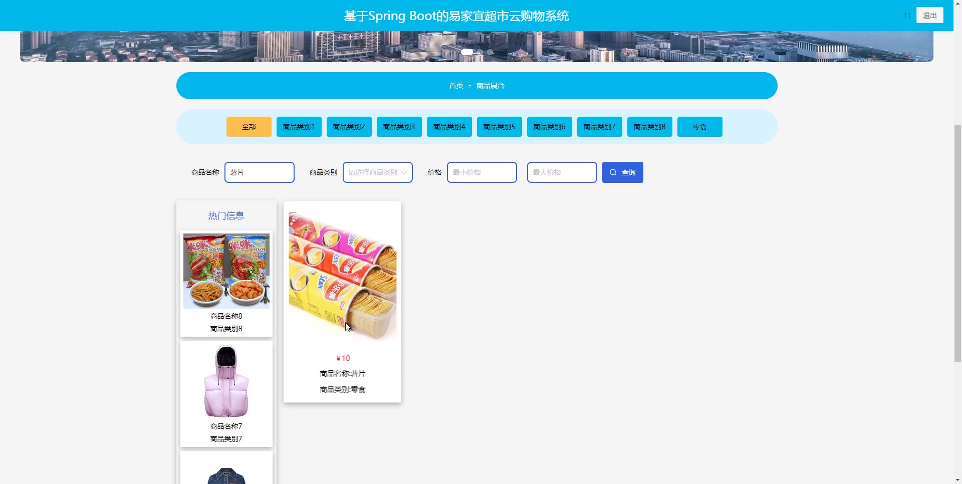The height and width of the screenshot is (484, 962).
Task: Select the 商品类别4 filter
Action: pyautogui.click(x=449, y=127)
